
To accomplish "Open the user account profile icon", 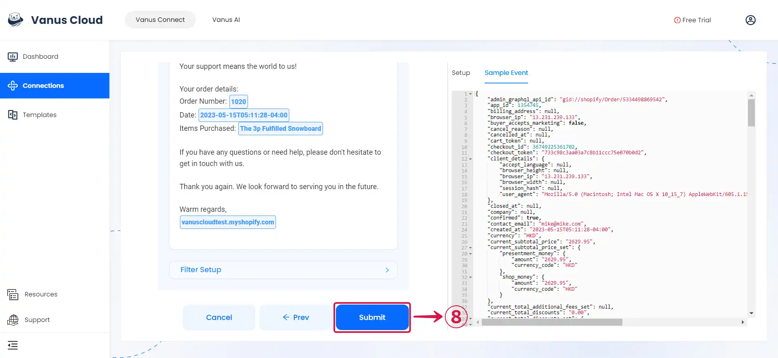I will pos(750,20).
